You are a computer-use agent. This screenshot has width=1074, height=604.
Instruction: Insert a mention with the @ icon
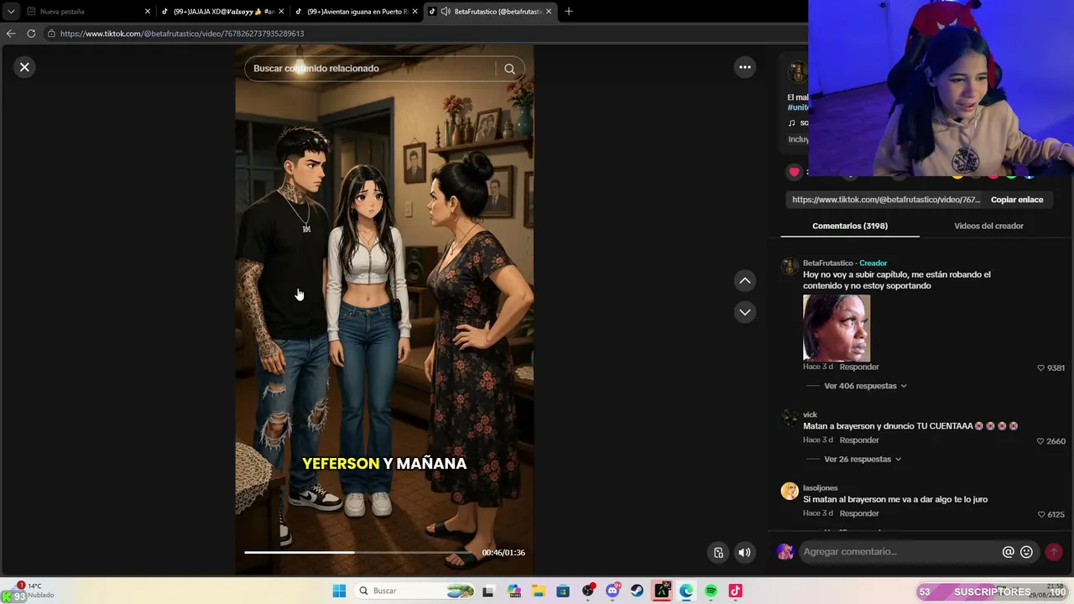coord(1008,552)
